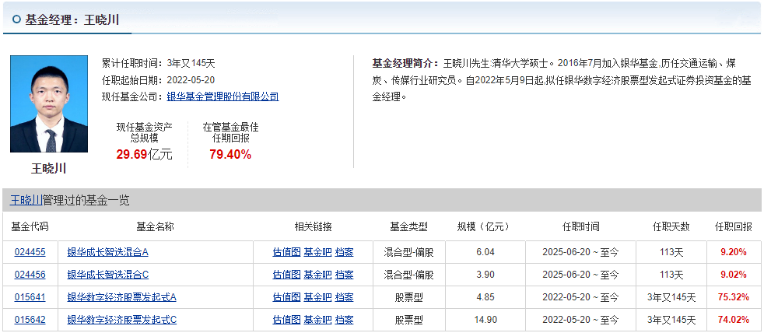This screenshot has width=764, height=333.
Task: Open 档案 for 银华数字经济股票发起式C
Action: coord(345,320)
